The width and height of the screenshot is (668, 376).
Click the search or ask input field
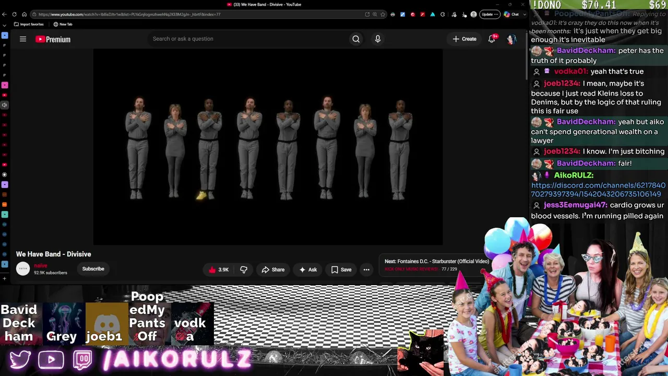click(x=248, y=39)
